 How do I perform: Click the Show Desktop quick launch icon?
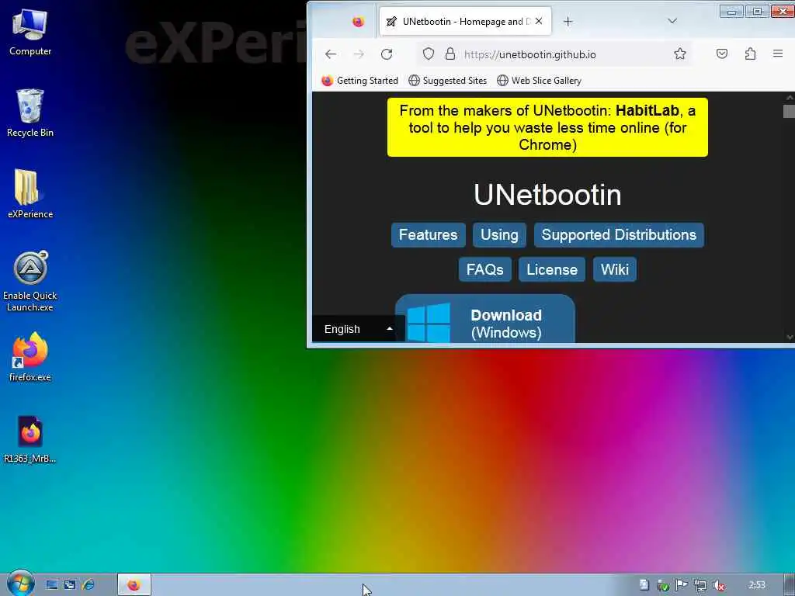pos(52,585)
